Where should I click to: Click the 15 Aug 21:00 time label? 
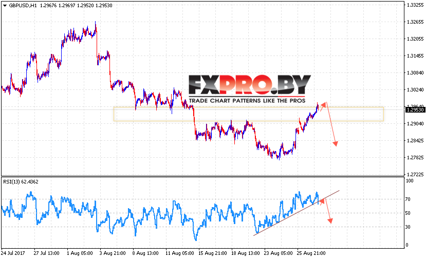coord(212,253)
